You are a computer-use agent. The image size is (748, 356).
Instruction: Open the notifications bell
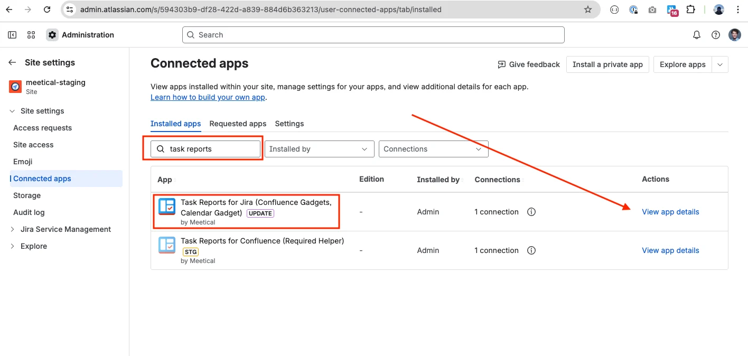(697, 35)
